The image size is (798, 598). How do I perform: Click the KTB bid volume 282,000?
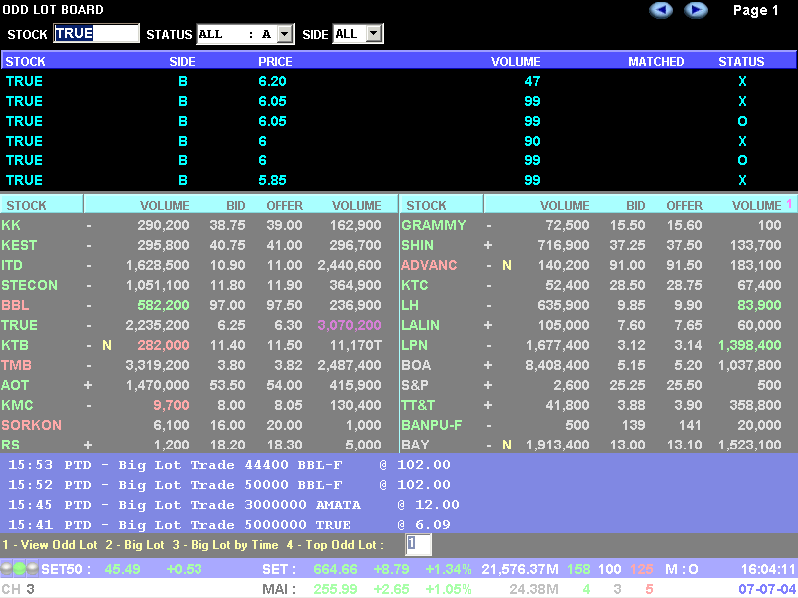[x=163, y=345]
